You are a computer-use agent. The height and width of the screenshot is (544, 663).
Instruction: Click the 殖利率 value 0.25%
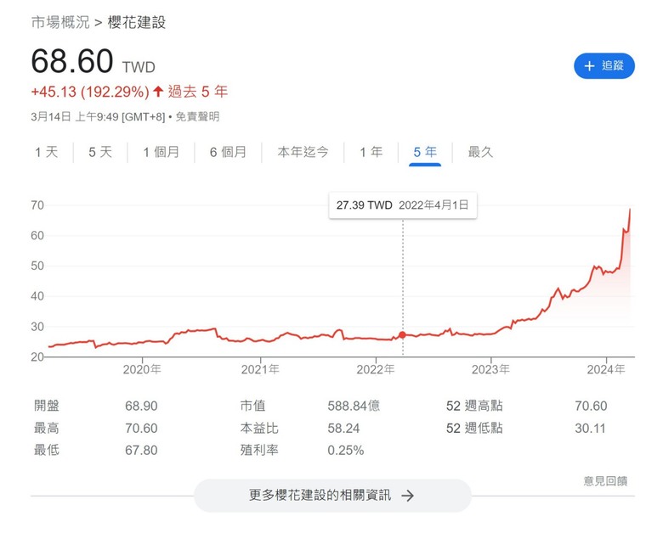tap(345, 451)
